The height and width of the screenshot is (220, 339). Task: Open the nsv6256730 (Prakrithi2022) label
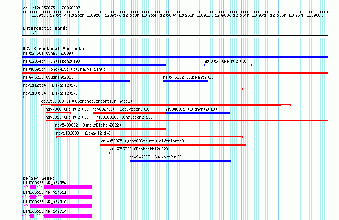[x=138, y=149]
